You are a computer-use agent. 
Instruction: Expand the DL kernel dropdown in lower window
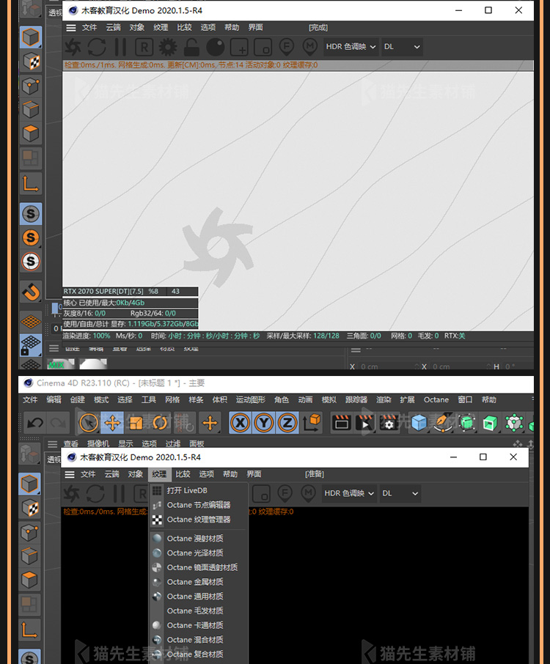(401, 493)
